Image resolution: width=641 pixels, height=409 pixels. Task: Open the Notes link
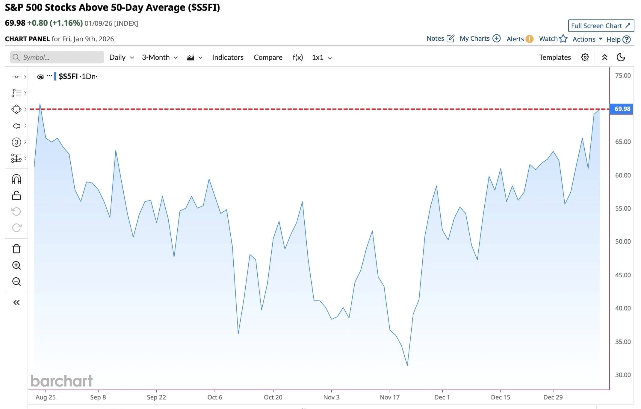coord(440,39)
